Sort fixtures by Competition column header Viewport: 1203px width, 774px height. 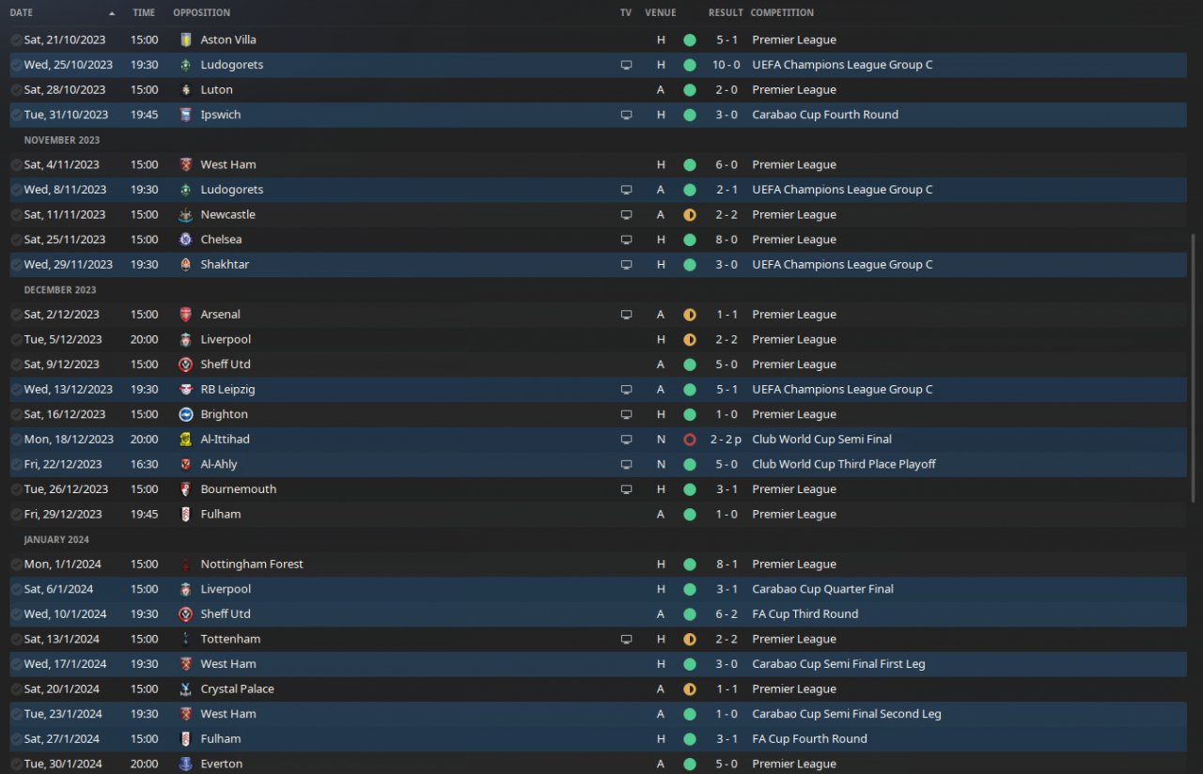[x=782, y=13]
